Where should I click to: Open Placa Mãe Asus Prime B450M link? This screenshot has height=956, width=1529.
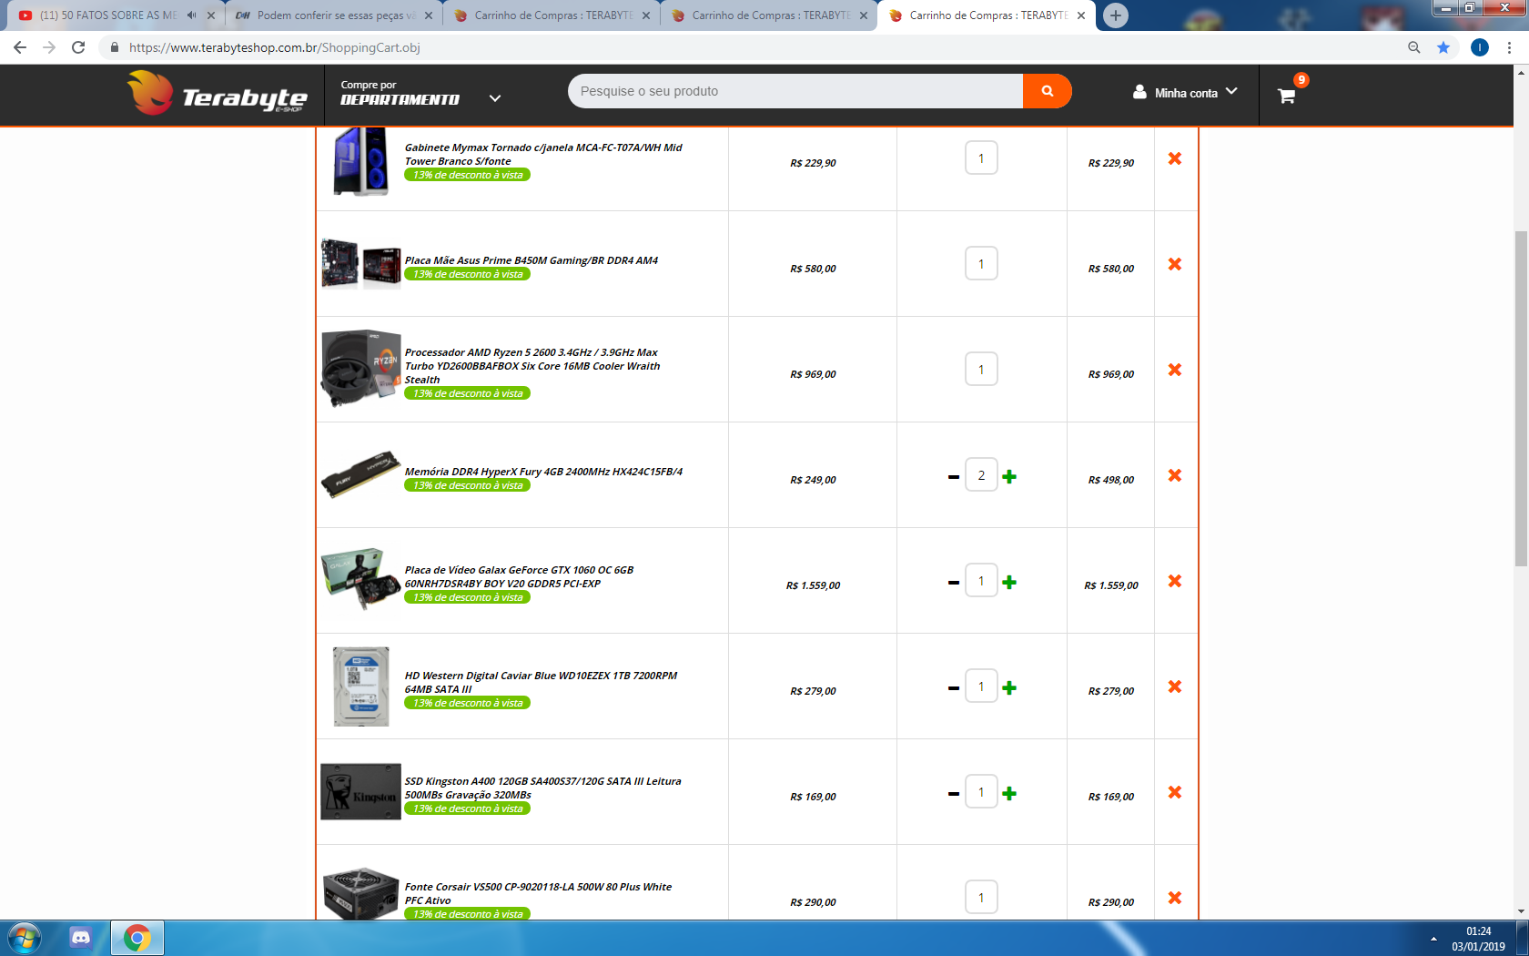click(532, 260)
